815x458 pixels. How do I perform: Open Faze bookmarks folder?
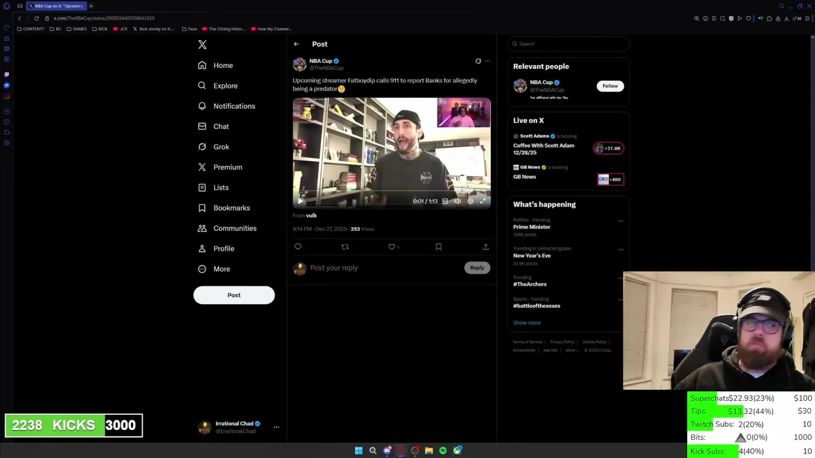pyautogui.click(x=189, y=29)
